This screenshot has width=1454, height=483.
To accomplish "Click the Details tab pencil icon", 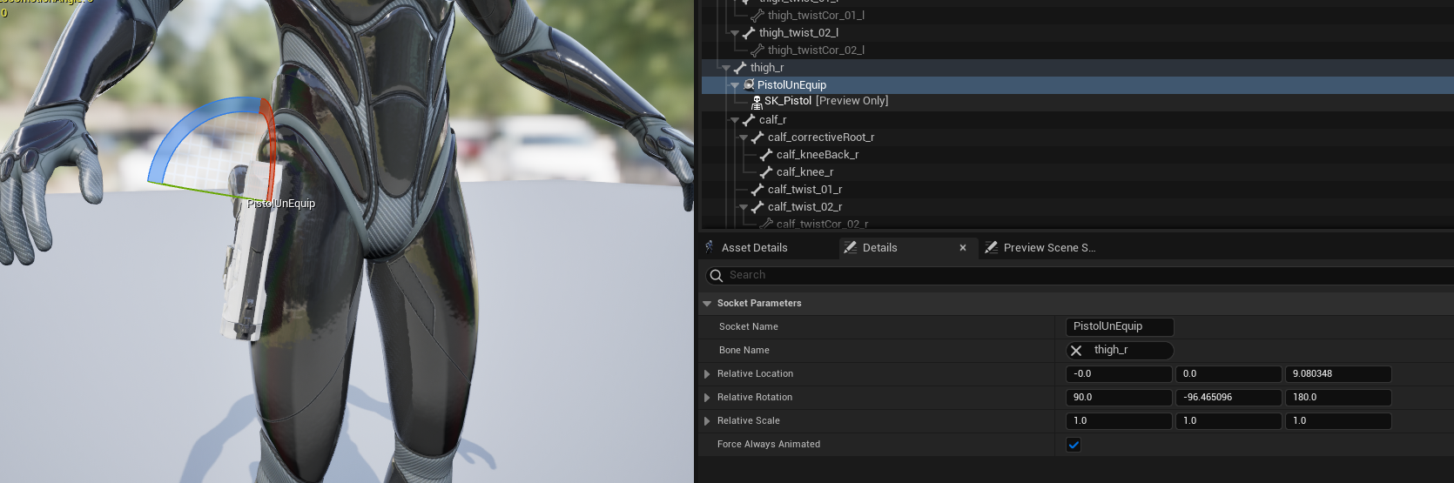I will tap(851, 247).
